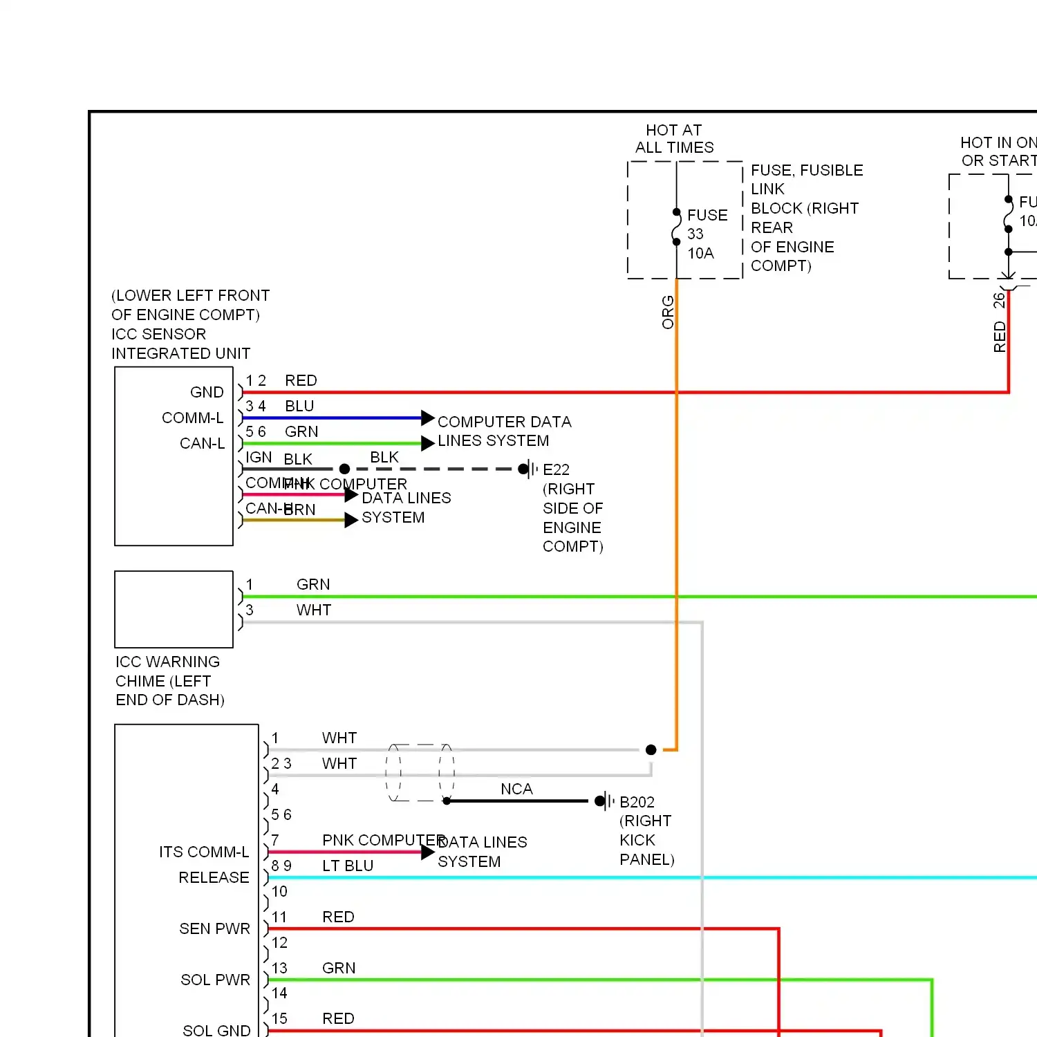Click the "FUSE, FUSIBLE LINK BLOCK" description
Screen dimensions: 1037x1037
(x=807, y=218)
